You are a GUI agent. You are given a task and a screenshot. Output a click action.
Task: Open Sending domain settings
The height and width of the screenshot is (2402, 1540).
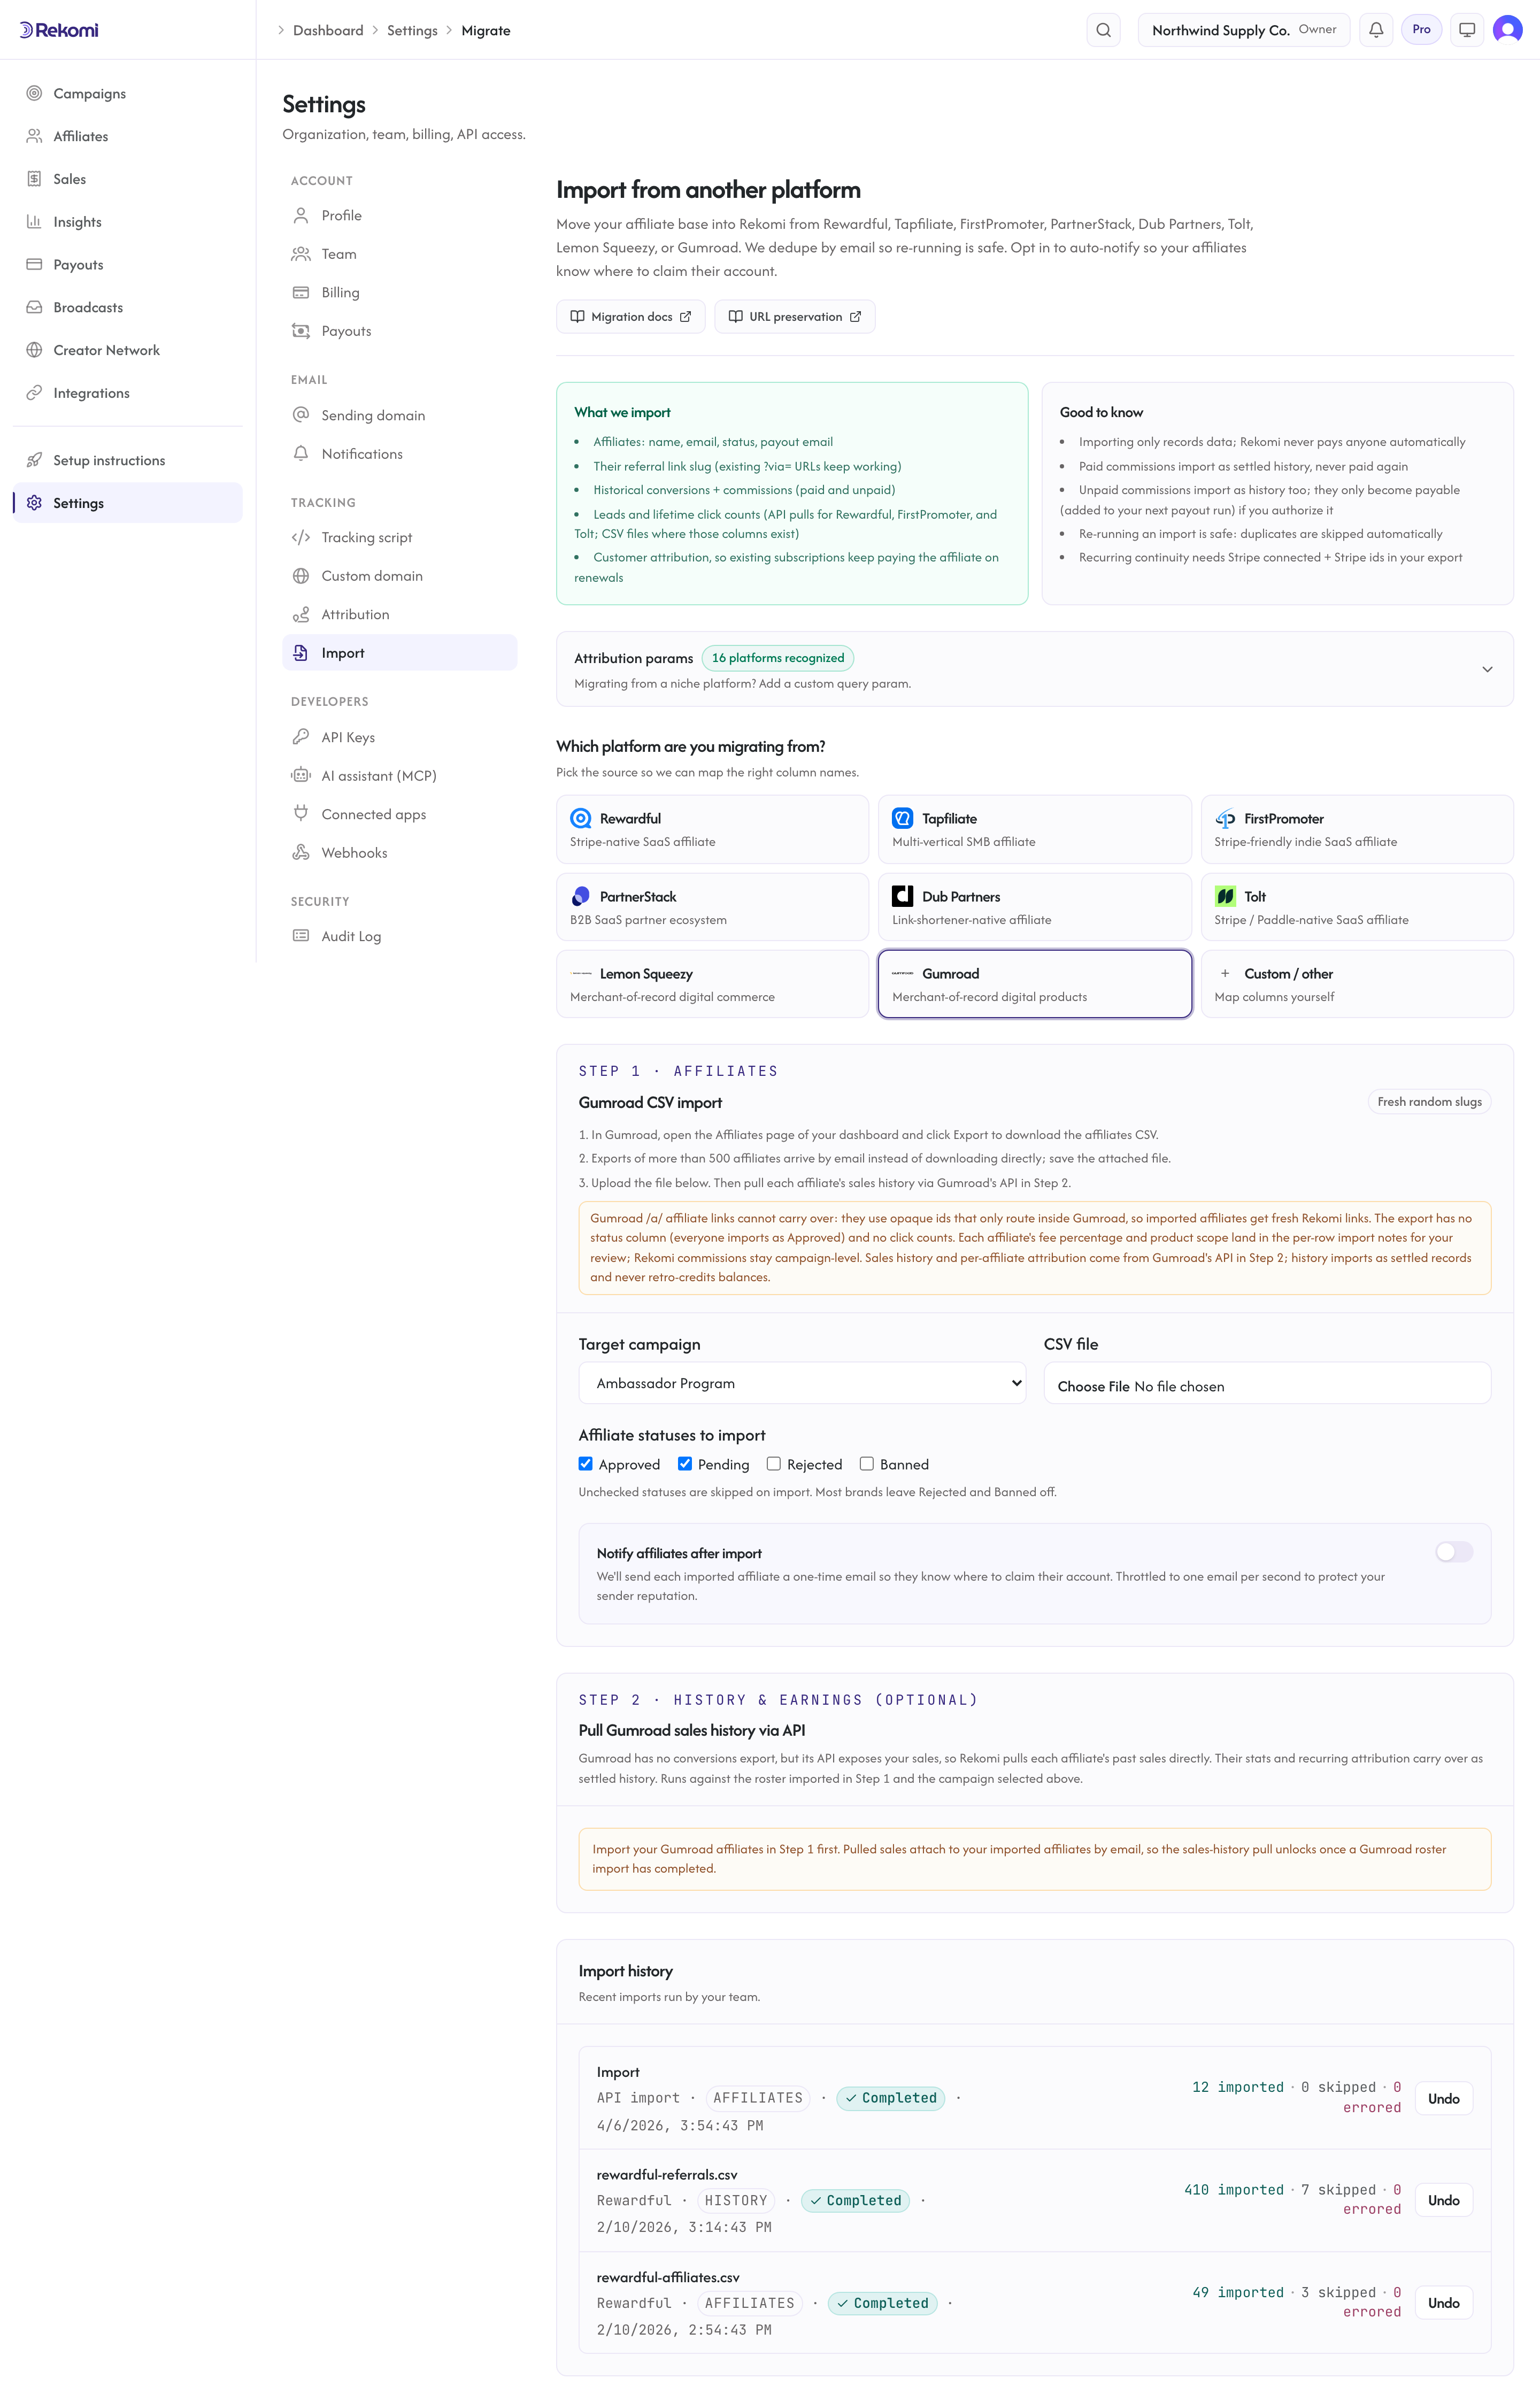tap(400, 415)
